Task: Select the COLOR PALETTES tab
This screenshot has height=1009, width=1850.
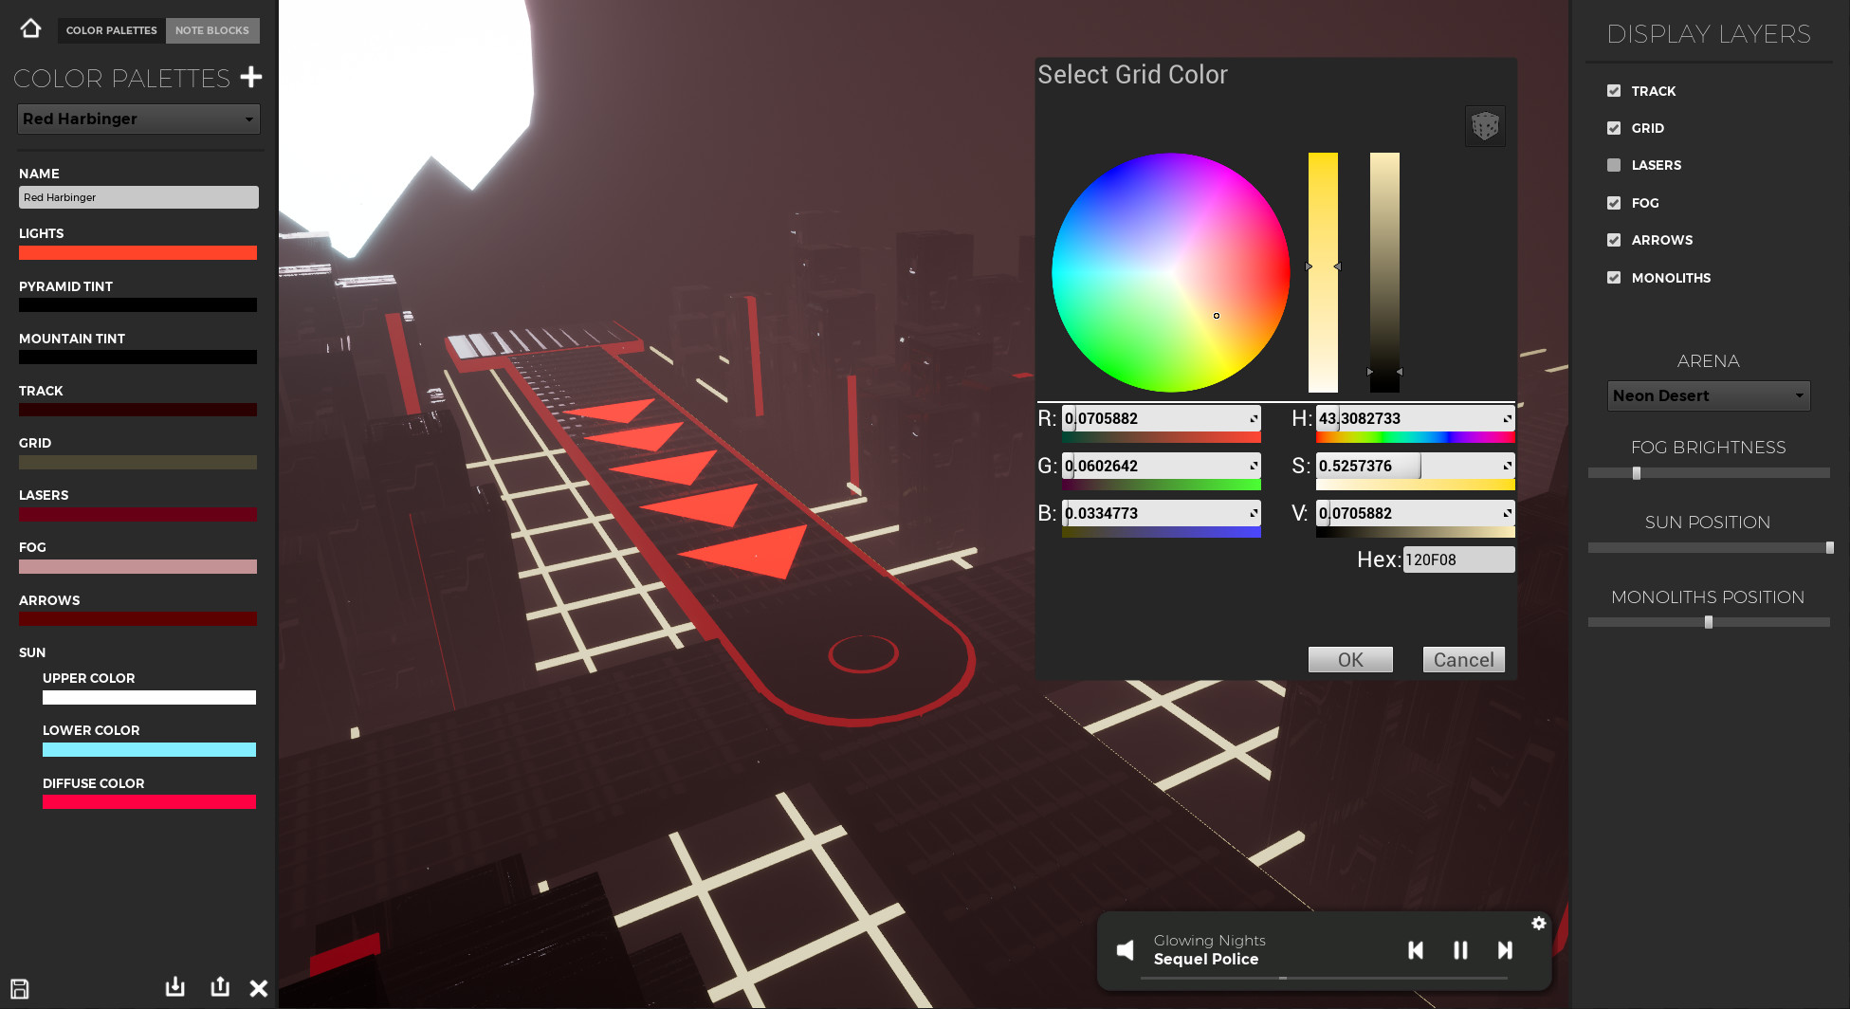Action: [110, 30]
